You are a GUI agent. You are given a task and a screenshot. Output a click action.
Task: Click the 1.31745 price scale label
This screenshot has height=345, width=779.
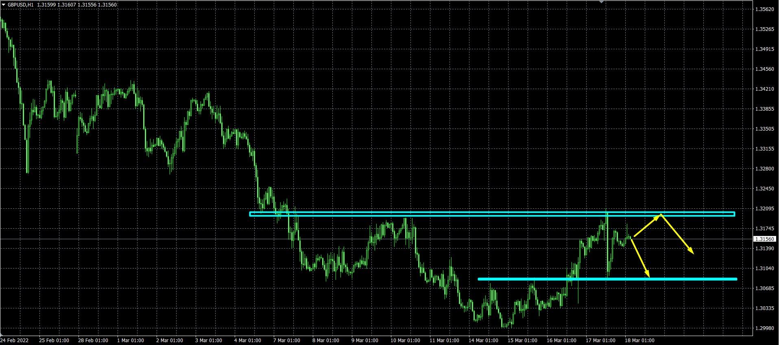pos(764,229)
